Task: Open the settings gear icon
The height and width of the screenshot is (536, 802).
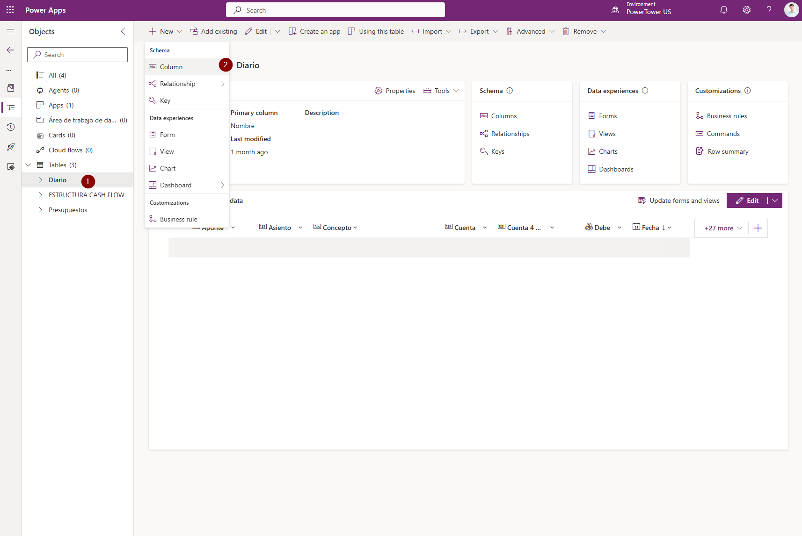Action: [746, 10]
